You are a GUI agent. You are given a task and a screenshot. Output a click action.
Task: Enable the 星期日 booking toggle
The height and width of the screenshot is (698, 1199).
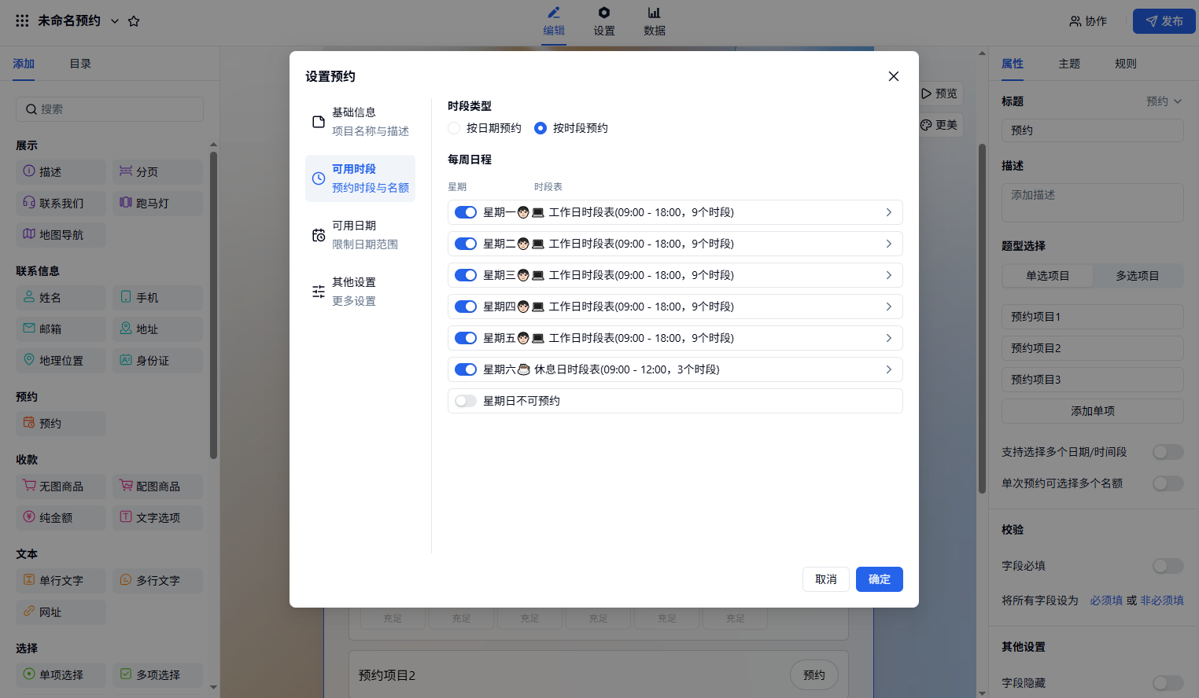click(x=466, y=401)
